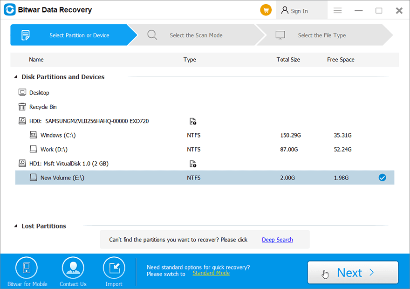The image size is (410, 289).
Task: Uncheck the New Volume (E:\) checkmark
Action: (x=382, y=178)
